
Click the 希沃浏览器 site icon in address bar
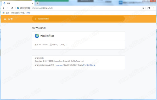[18, 8]
